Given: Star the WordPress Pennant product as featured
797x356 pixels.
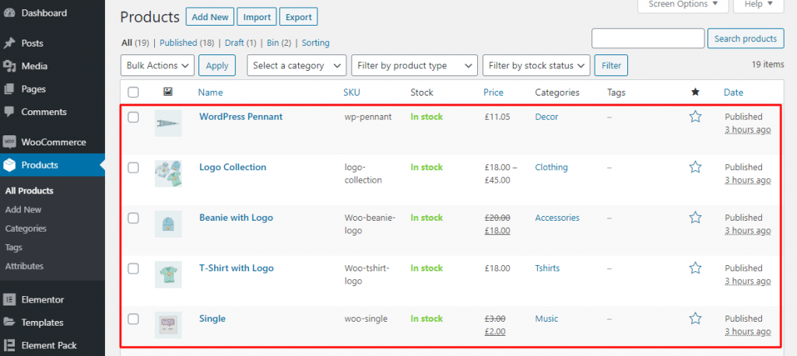Looking at the screenshot, I should [x=695, y=117].
